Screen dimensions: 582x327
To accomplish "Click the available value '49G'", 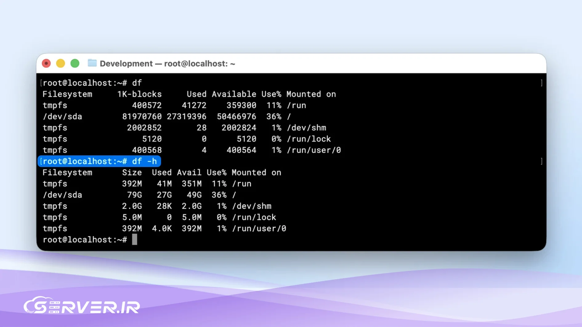I will (x=194, y=195).
